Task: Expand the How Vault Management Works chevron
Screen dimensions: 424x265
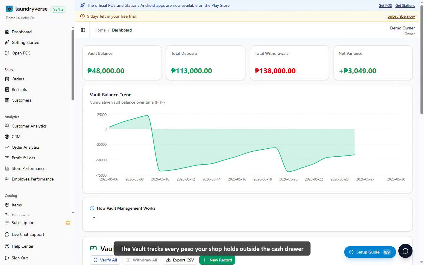Action: pos(94,218)
